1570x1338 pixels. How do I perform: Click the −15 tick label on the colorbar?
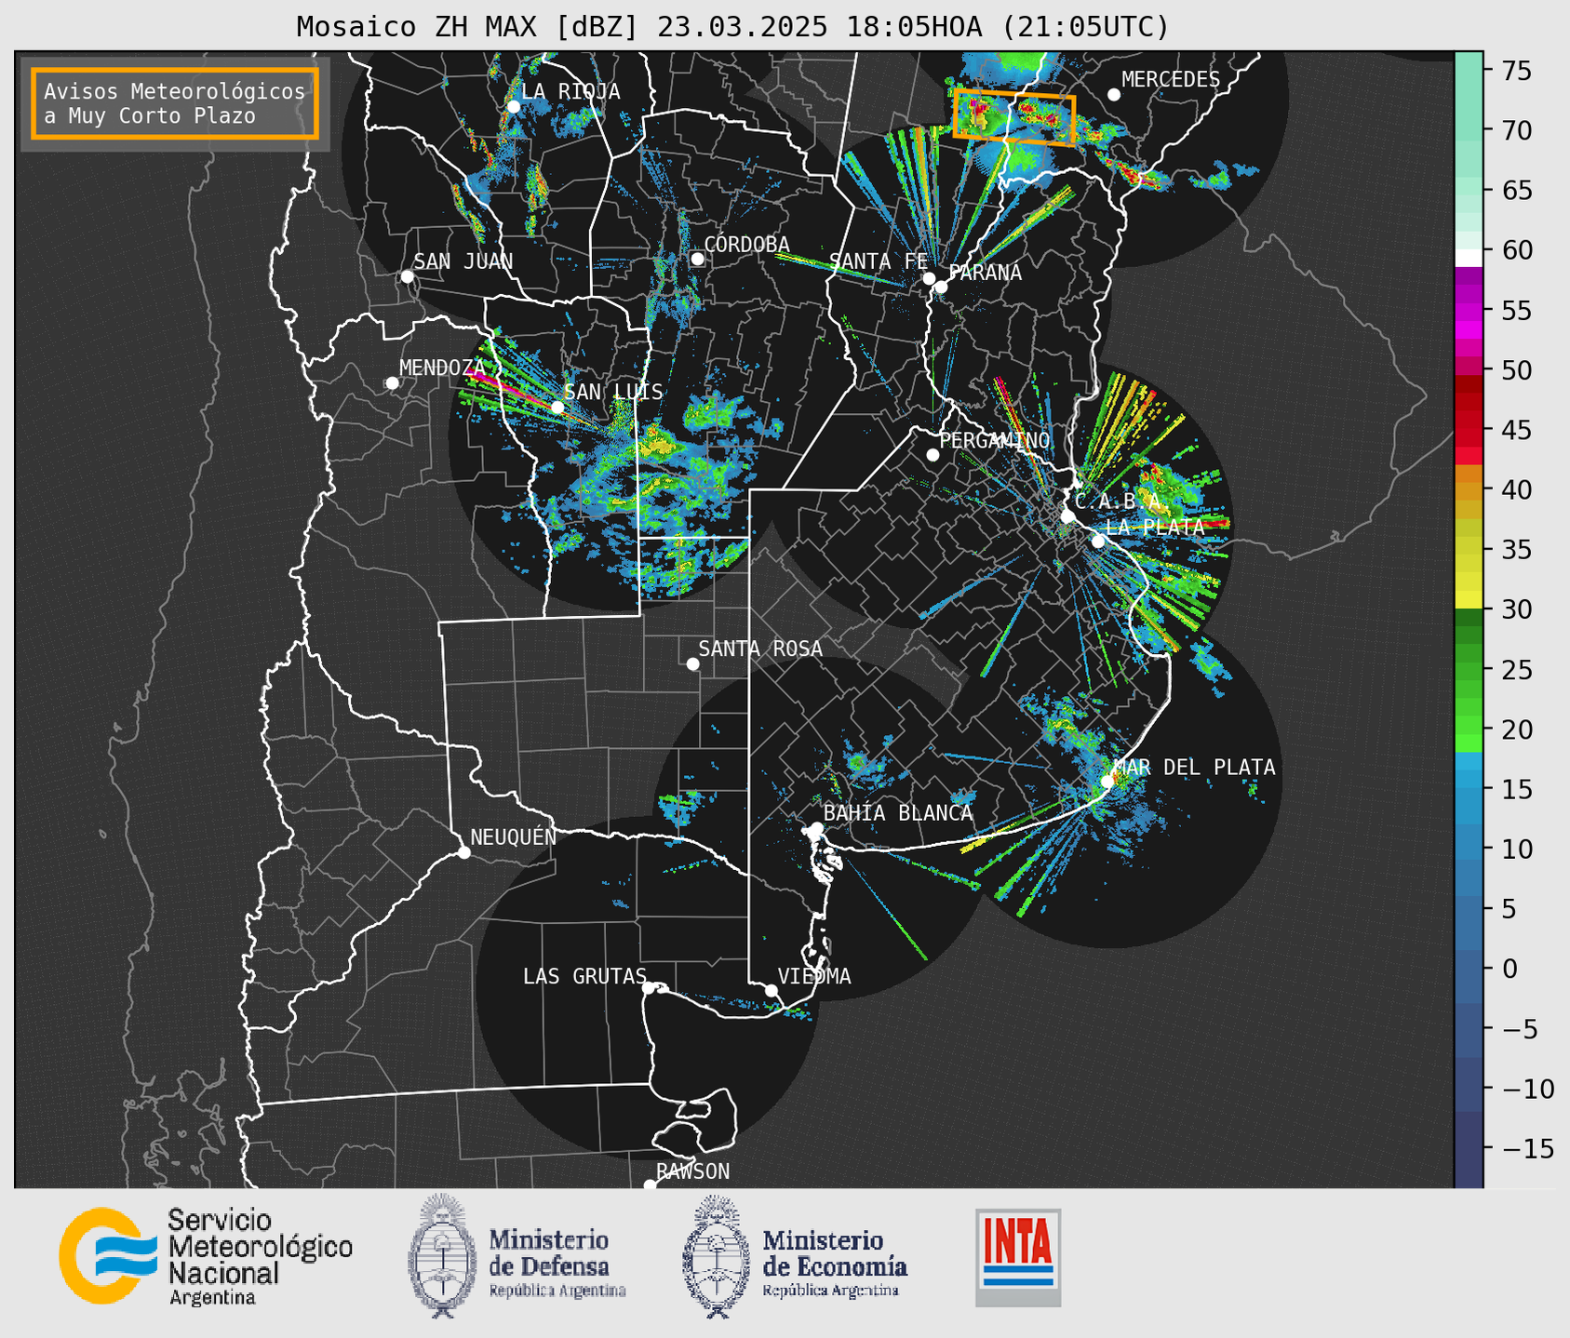pyautogui.click(x=1527, y=1148)
